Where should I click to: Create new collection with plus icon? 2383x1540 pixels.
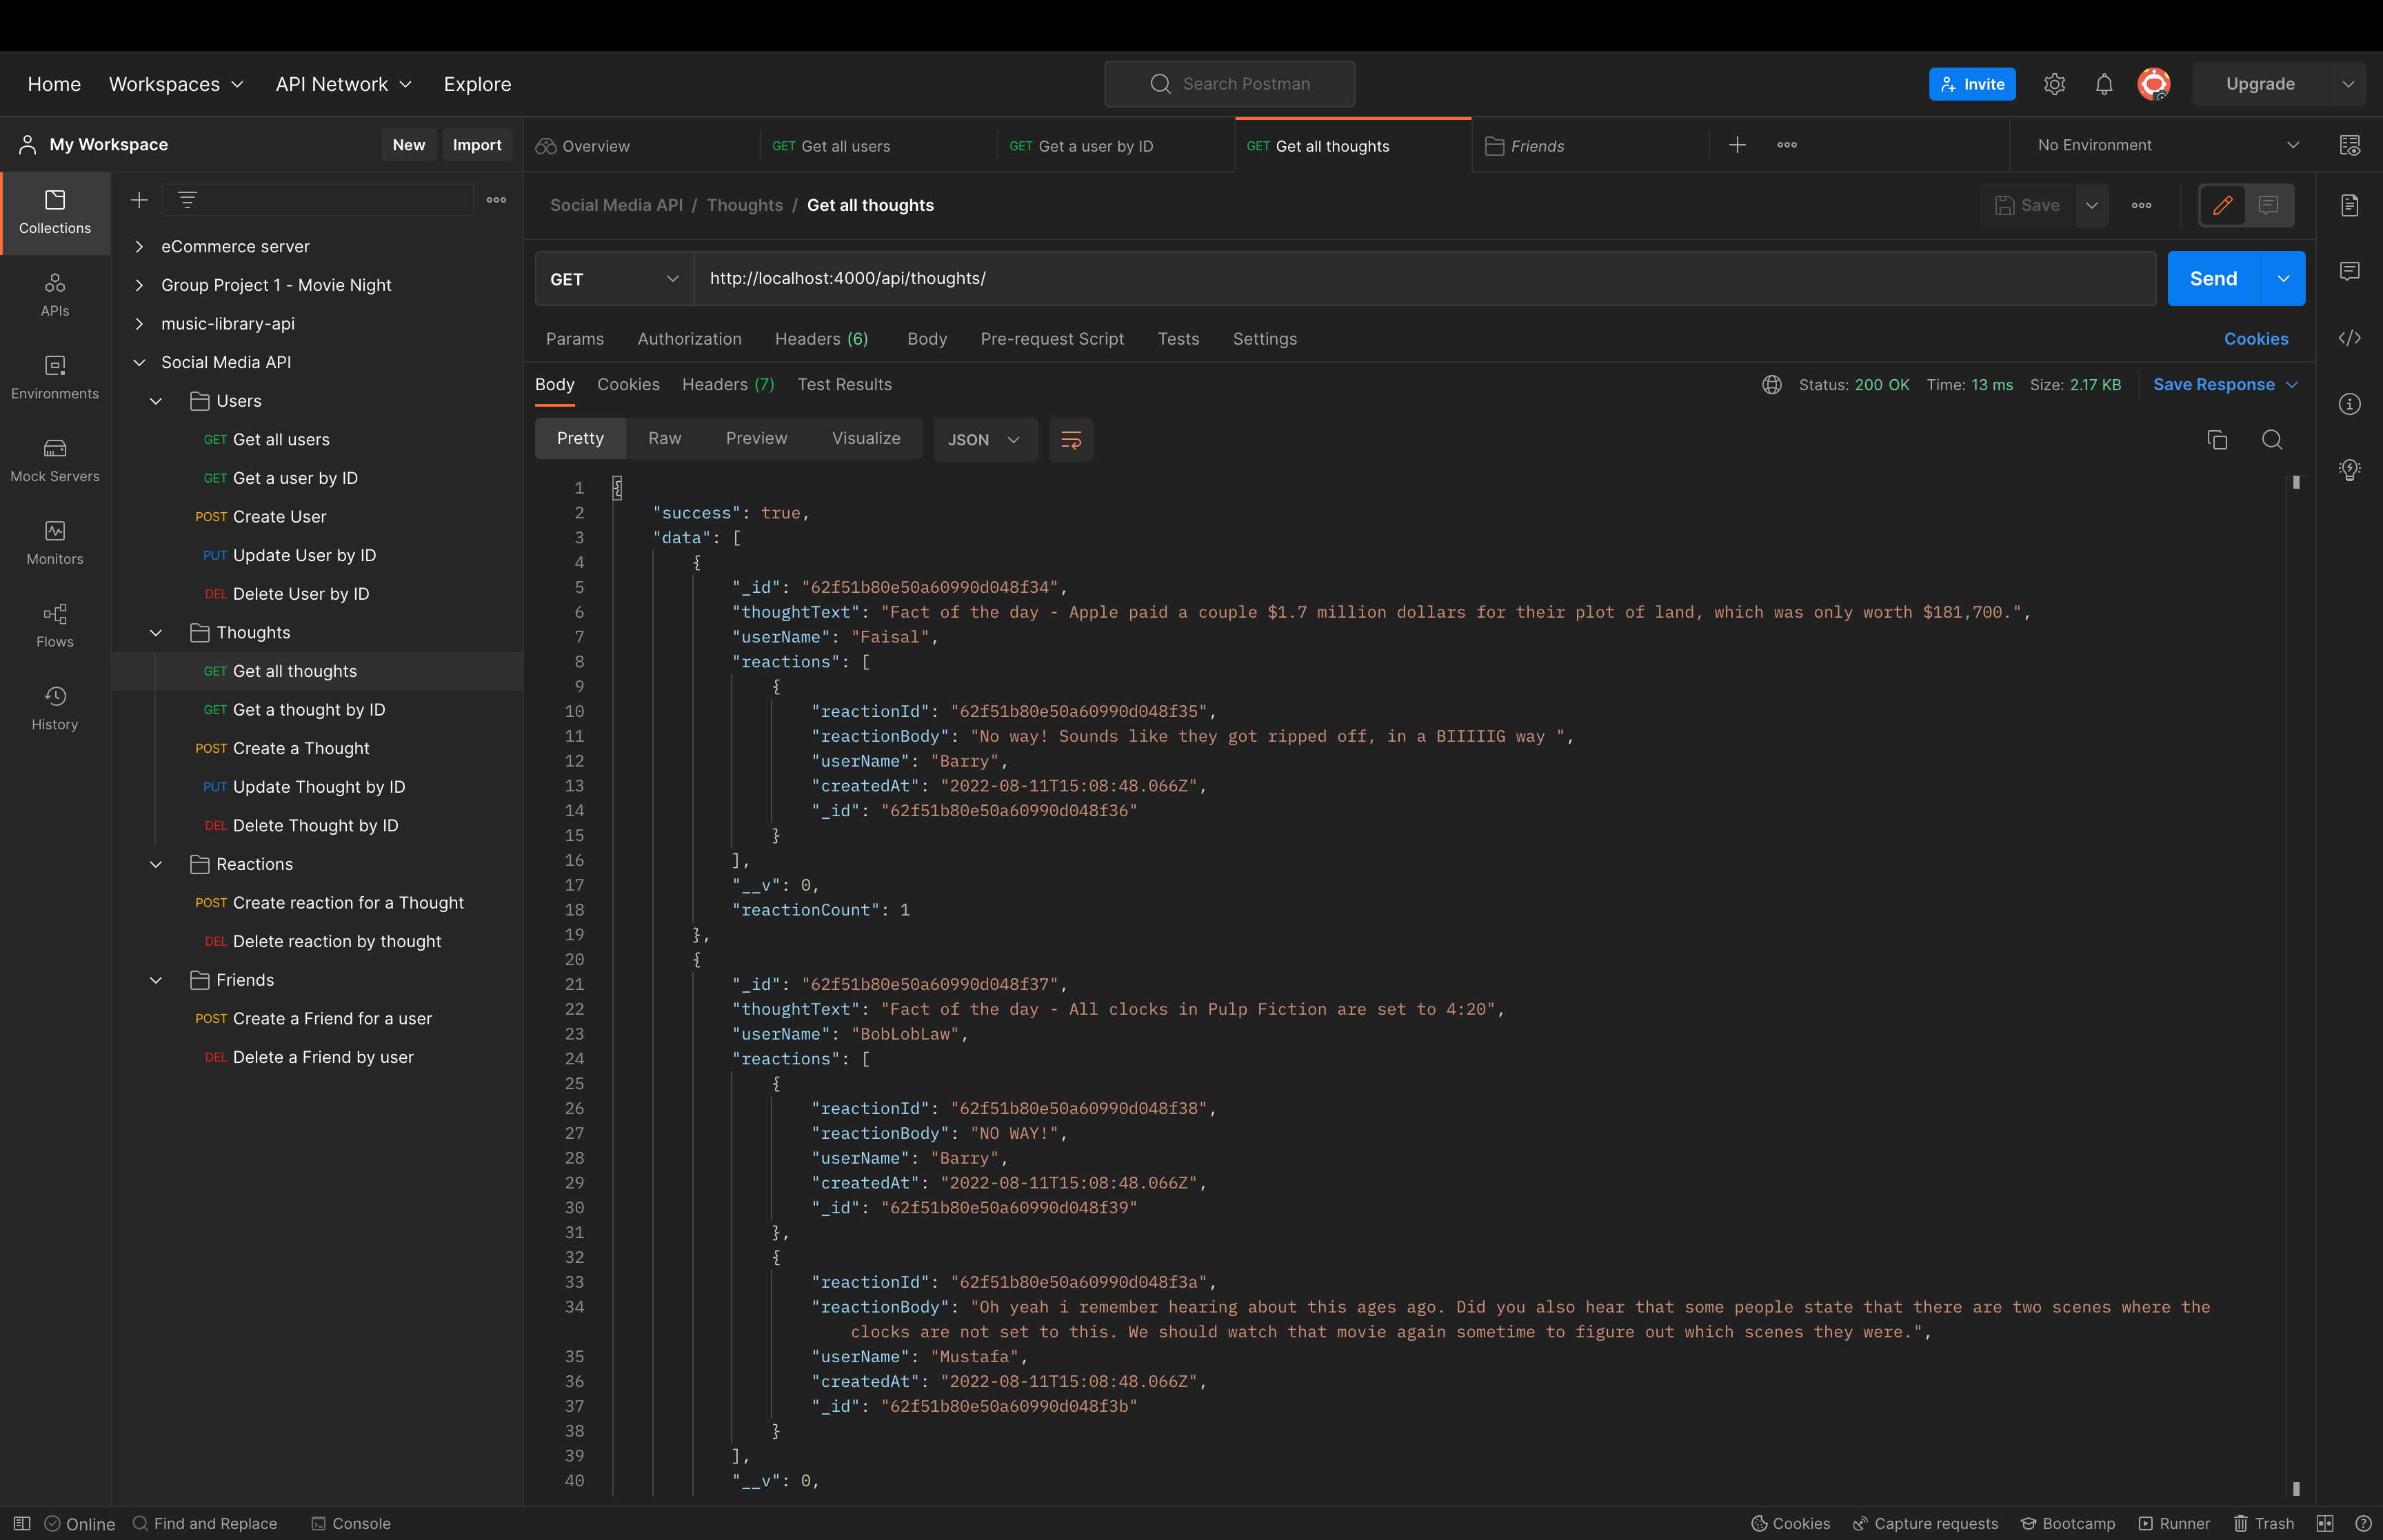(139, 200)
